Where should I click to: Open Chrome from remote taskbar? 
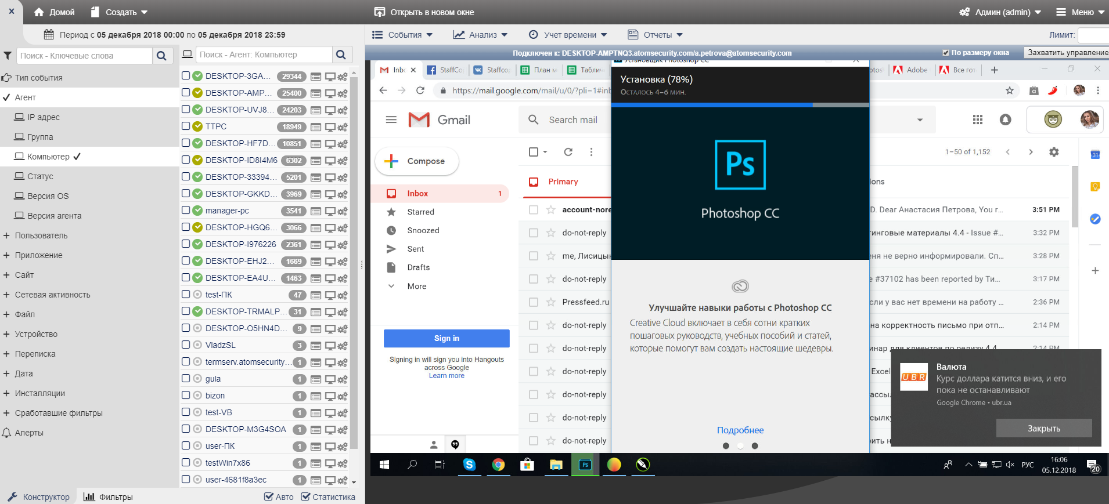pos(498,465)
